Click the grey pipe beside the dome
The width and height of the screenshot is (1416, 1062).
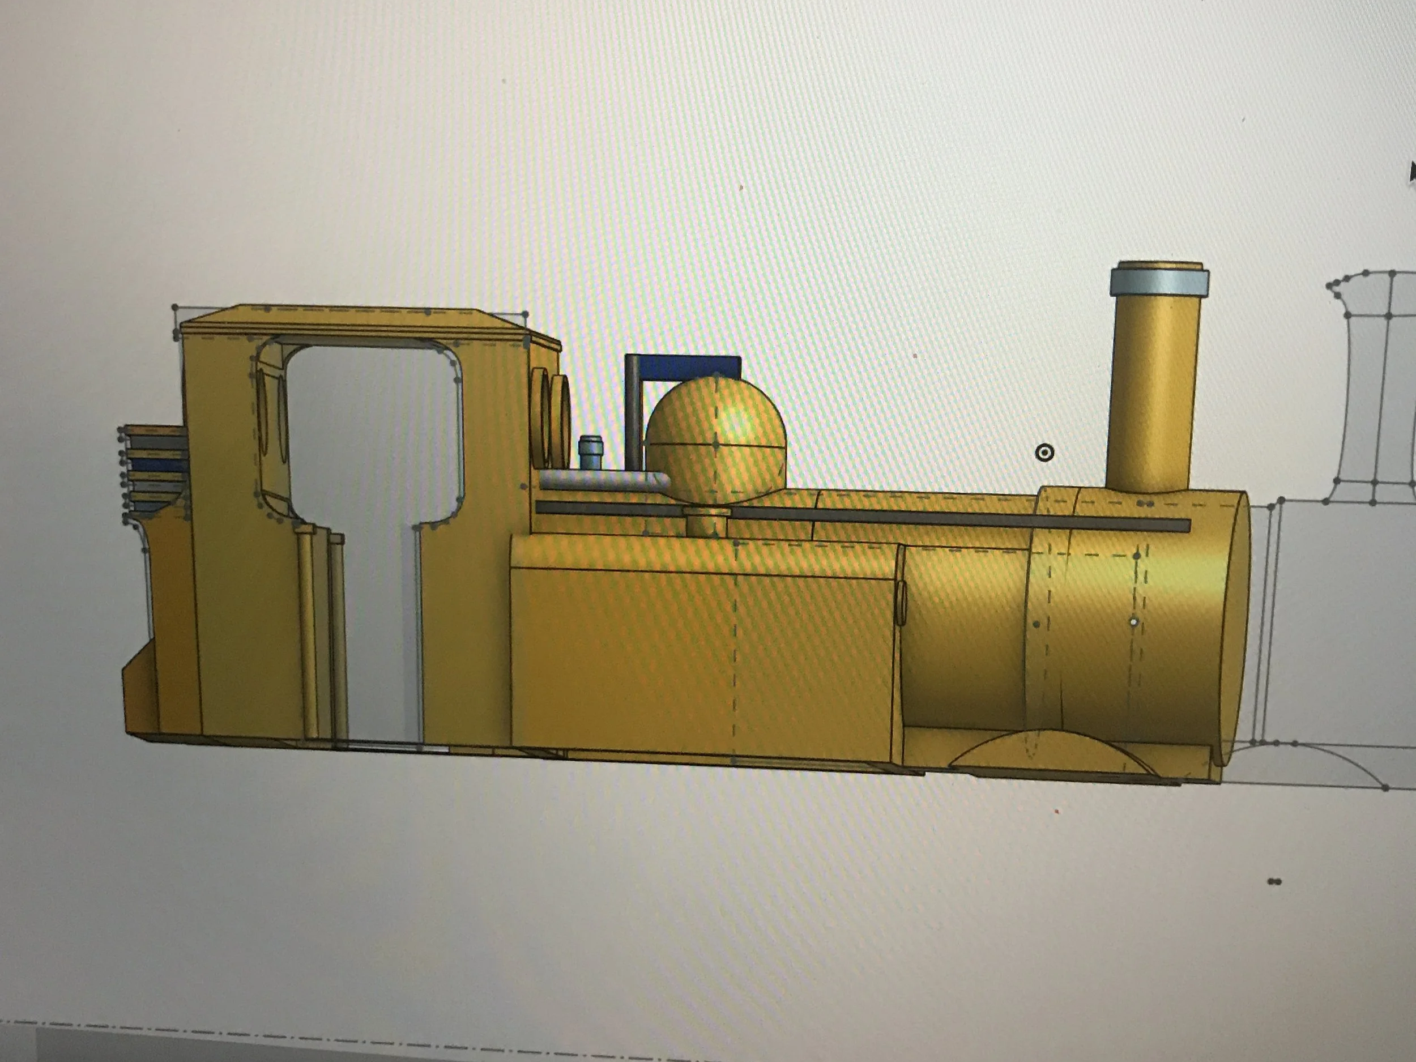pos(604,481)
